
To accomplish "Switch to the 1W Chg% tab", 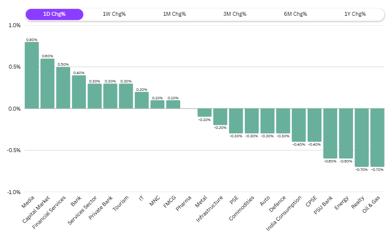I will pyautogui.click(x=114, y=14).
